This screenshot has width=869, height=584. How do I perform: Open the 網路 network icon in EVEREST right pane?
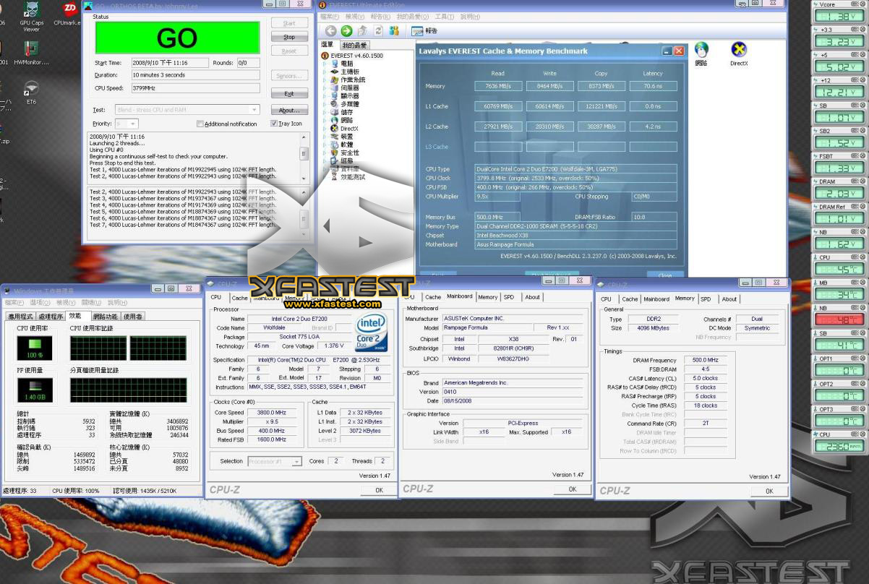pyautogui.click(x=701, y=54)
